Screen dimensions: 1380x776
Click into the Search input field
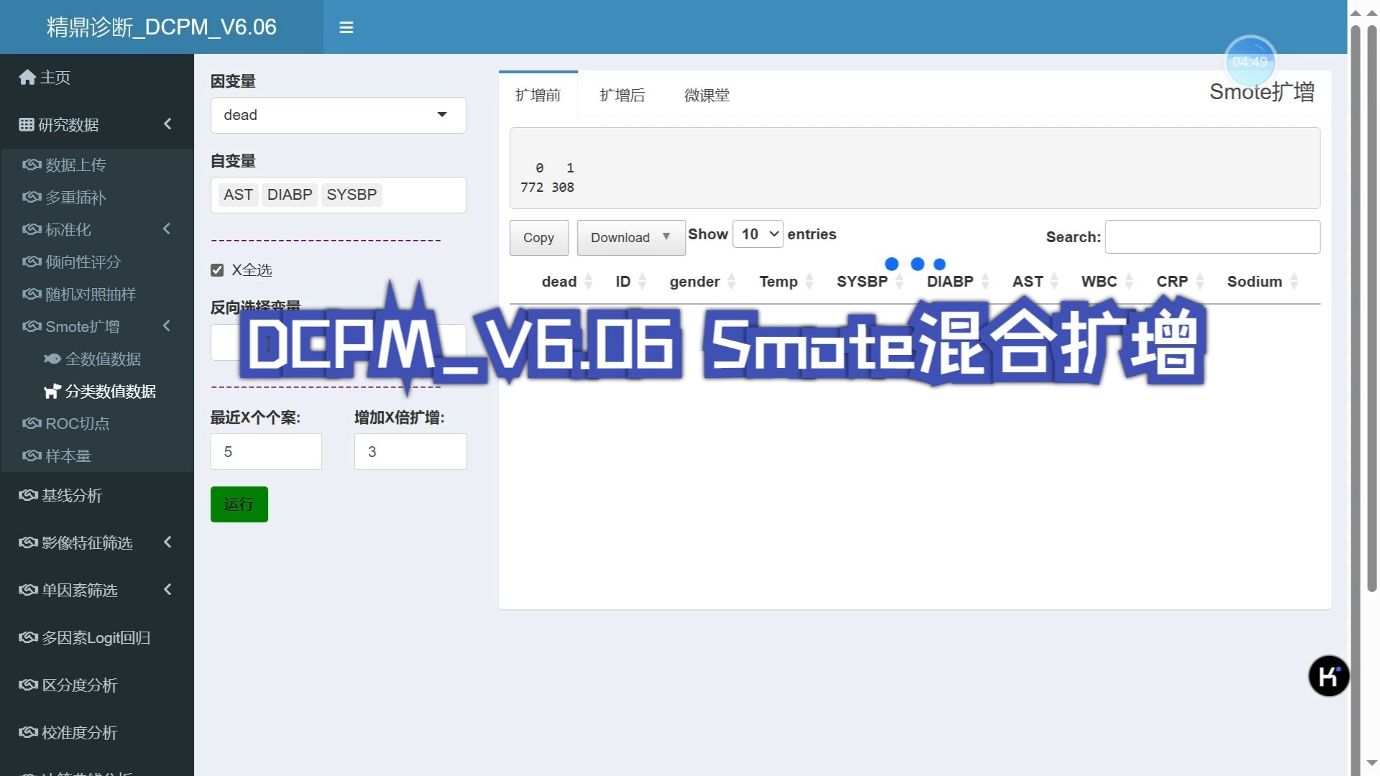[1212, 237]
